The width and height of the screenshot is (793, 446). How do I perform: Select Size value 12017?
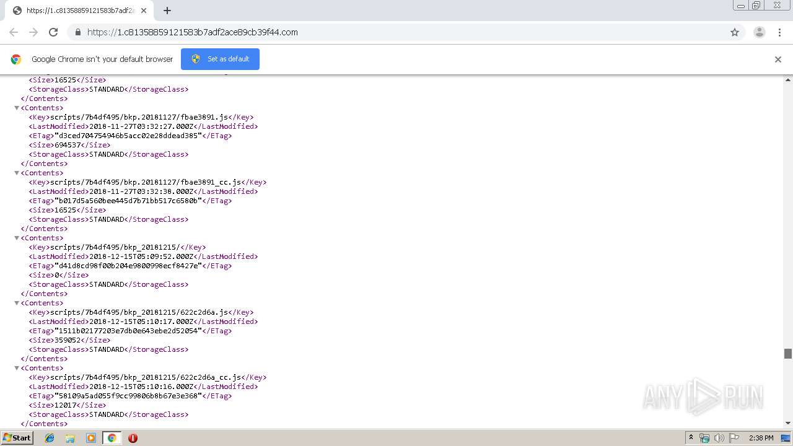pyautogui.click(x=66, y=405)
